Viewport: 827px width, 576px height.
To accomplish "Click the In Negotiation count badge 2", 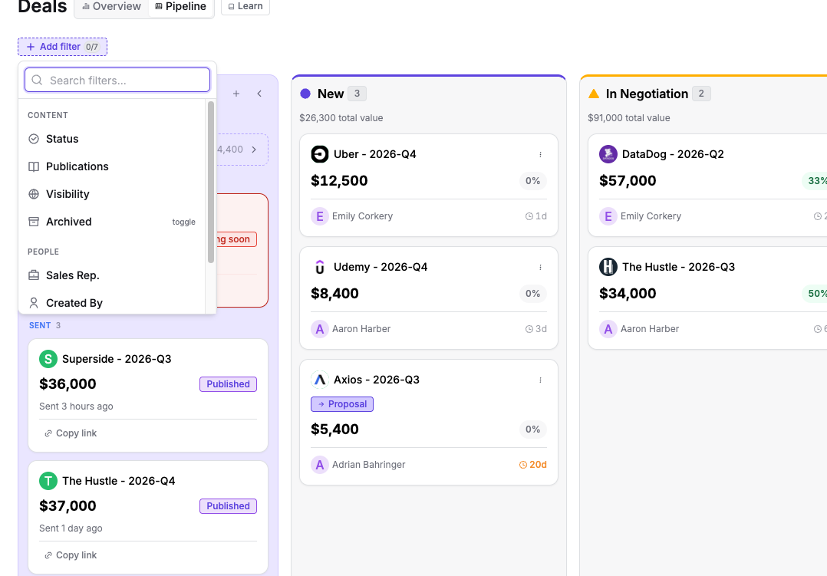I will click(701, 94).
